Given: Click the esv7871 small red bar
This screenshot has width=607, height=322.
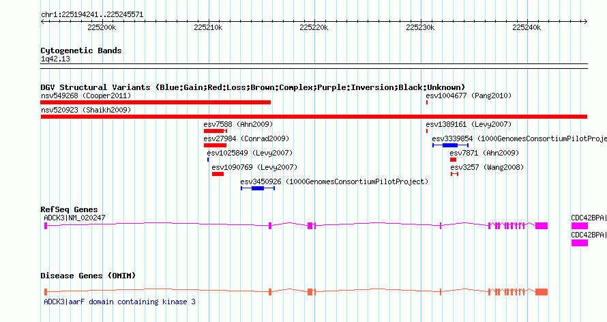Looking at the screenshot, I should coord(454,160).
